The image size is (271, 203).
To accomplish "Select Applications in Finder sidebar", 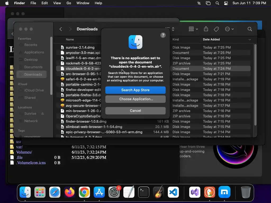I will (x=31, y=52).
